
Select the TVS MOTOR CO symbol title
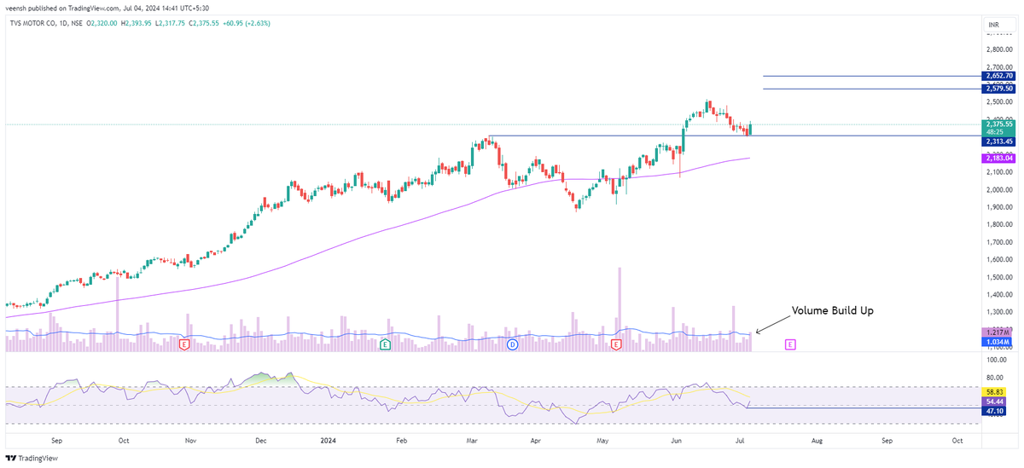(35, 23)
